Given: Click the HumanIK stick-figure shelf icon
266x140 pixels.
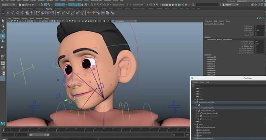Looking at the screenshot, I should pyautogui.click(x=32, y=13).
